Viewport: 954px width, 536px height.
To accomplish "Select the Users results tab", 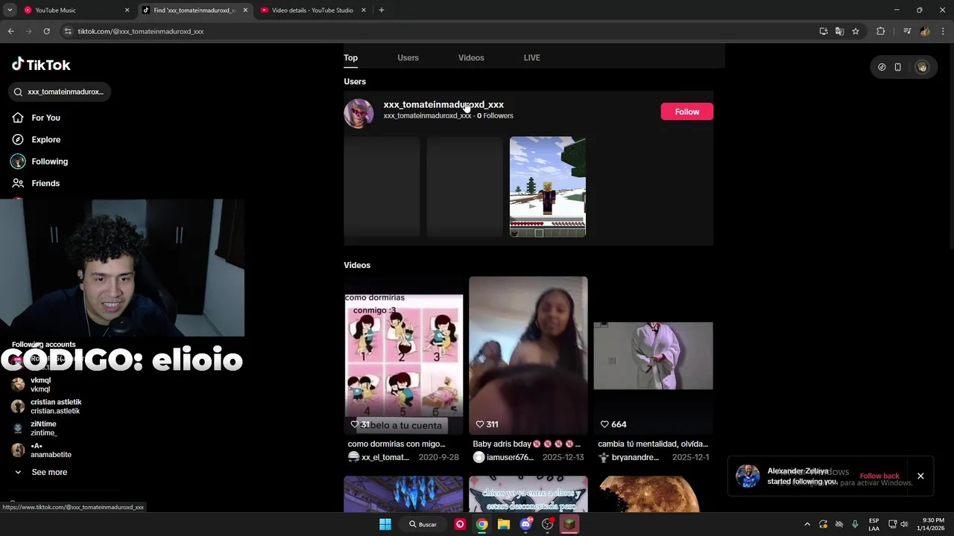I will point(408,57).
